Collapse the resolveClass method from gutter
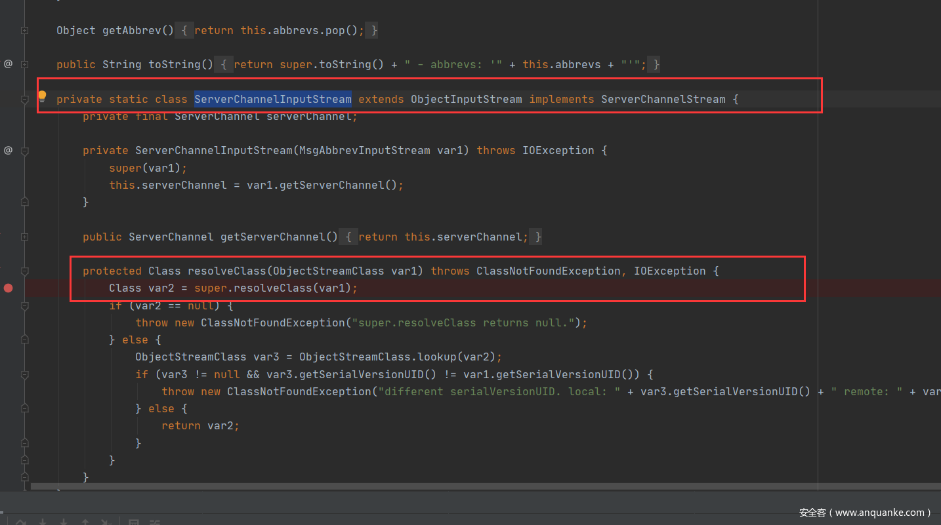941x525 pixels. click(x=24, y=271)
